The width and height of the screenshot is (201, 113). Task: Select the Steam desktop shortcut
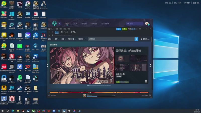point(20,89)
